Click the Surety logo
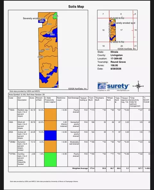This screenshot has width=154, height=190. tap(114, 87)
